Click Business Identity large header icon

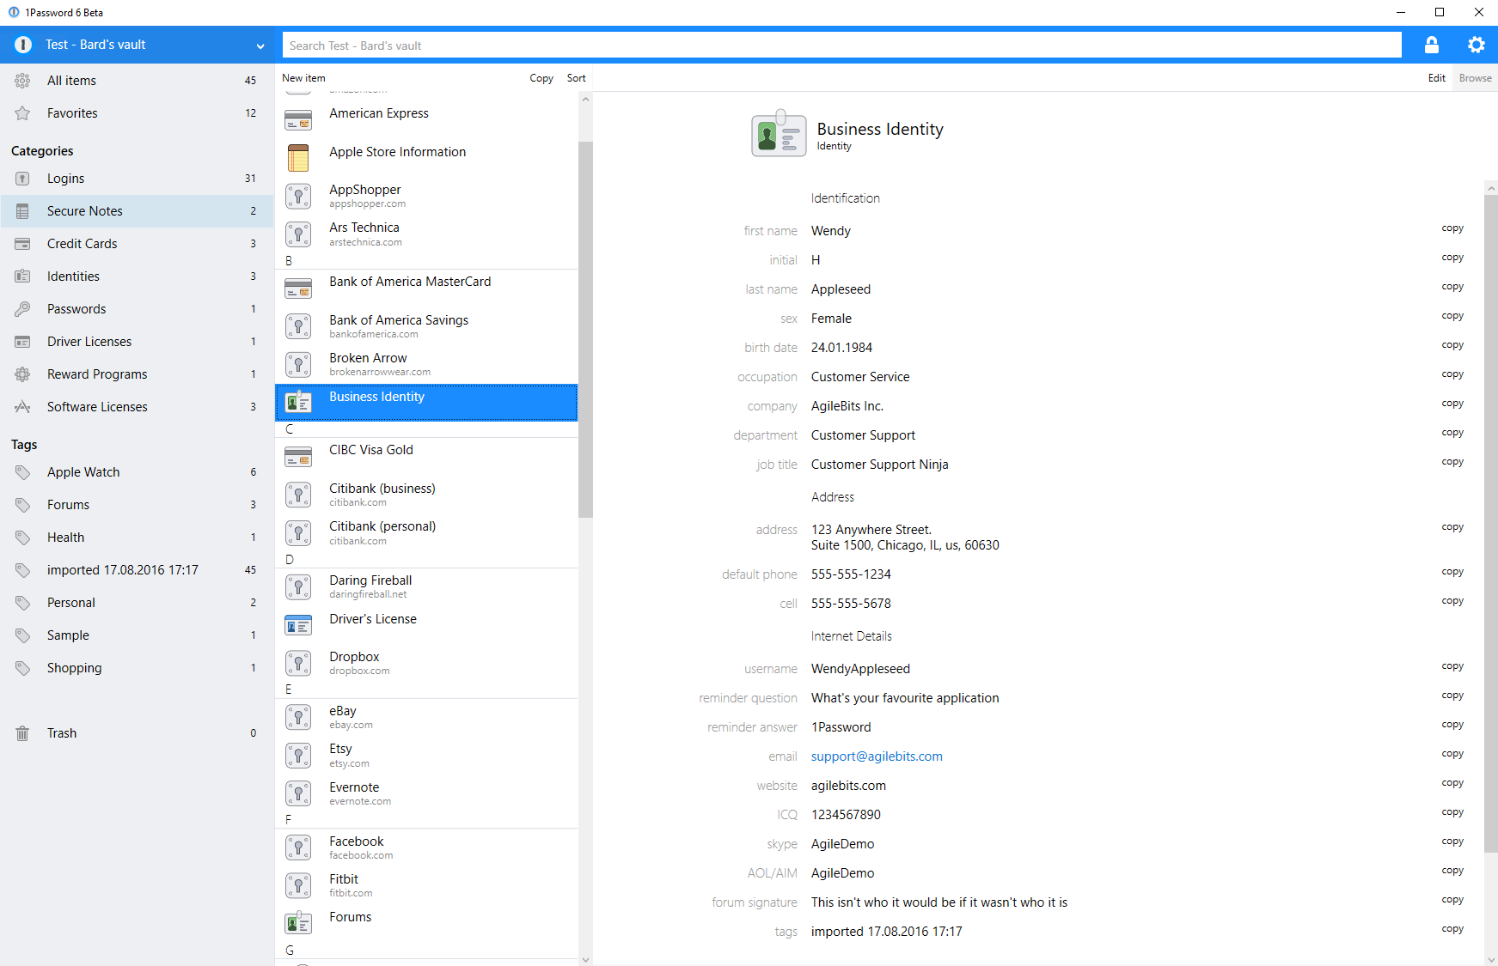pyautogui.click(x=779, y=134)
